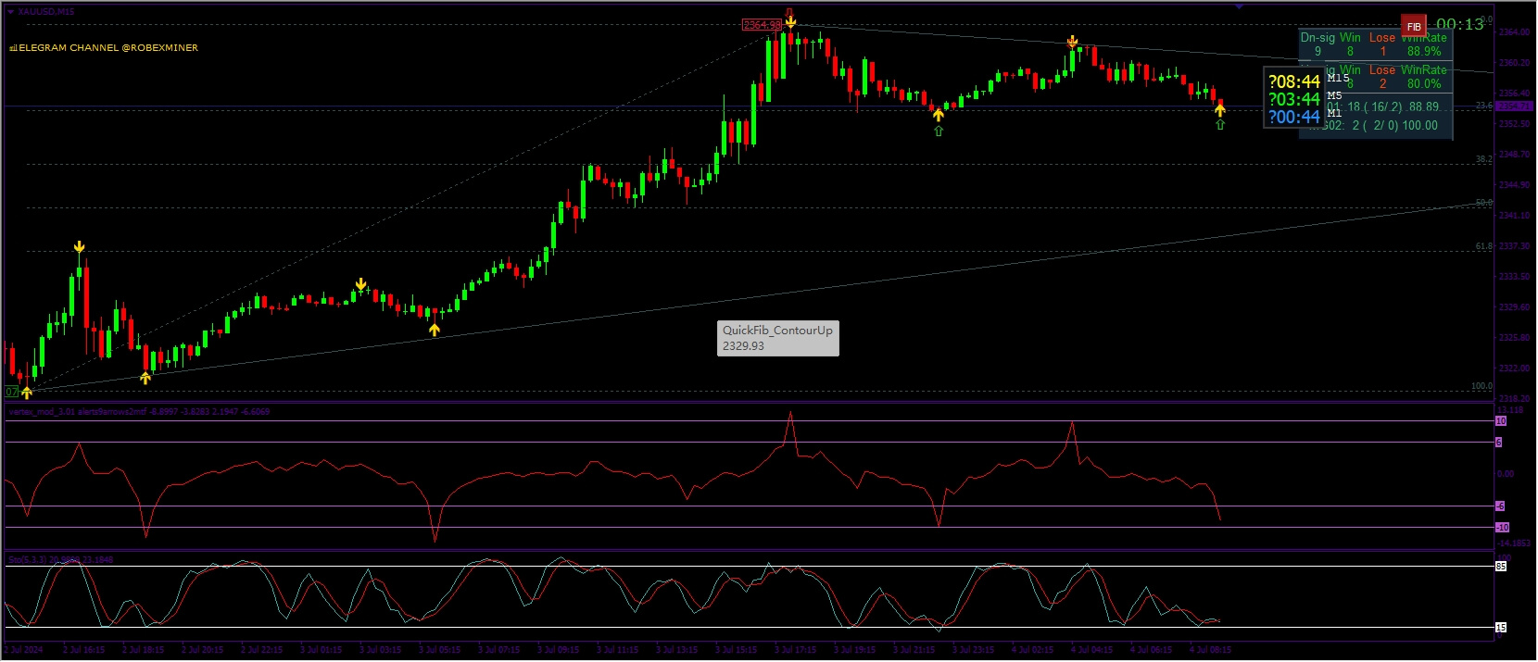Click the level 15 marker on stochastic
1538x662 pixels.
[x=1501, y=627]
